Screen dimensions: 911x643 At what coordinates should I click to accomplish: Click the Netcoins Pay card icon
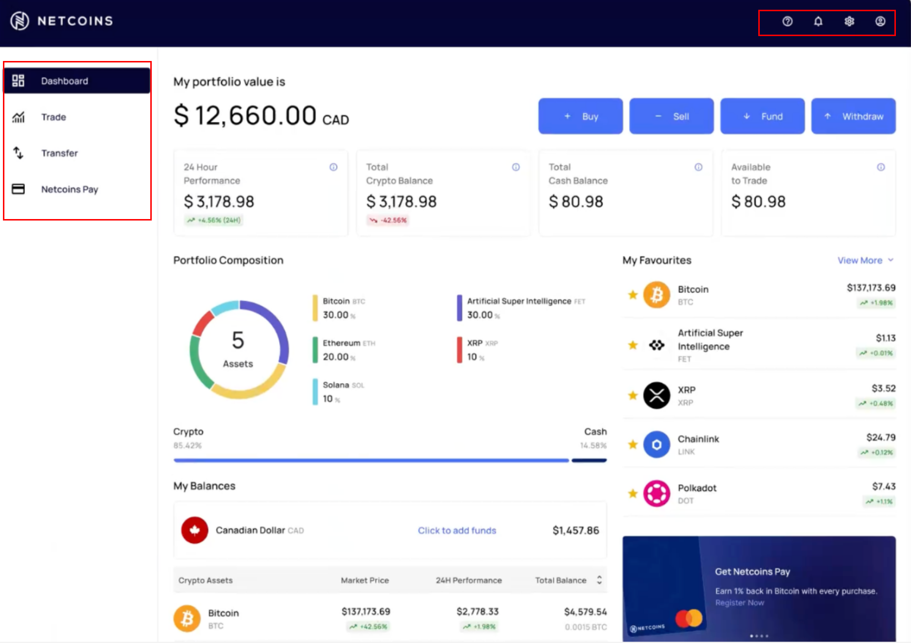pyautogui.click(x=18, y=189)
